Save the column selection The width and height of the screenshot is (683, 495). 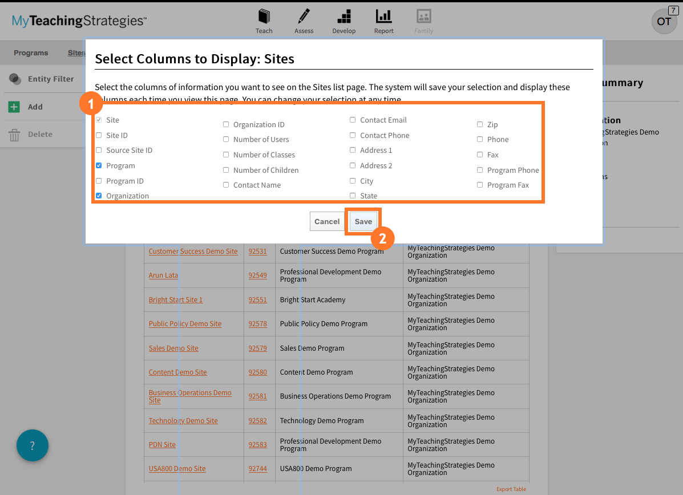pyautogui.click(x=363, y=221)
